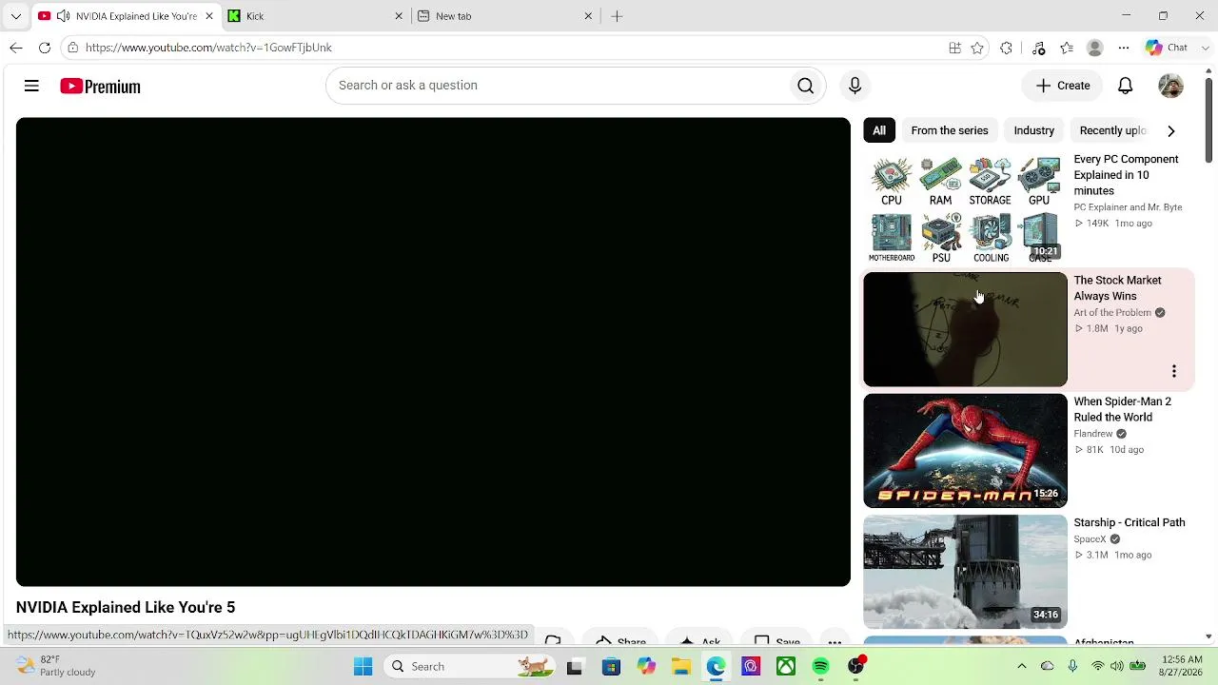Open YouTube notifications bell
Image resolution: width=1218 pixels, height=685 pixels.
[1125, 86]
